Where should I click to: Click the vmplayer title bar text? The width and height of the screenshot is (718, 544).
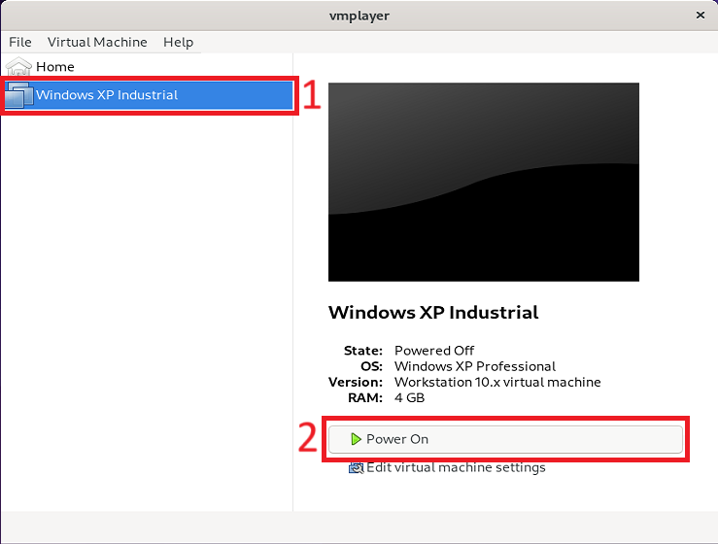tap(359, 16)
